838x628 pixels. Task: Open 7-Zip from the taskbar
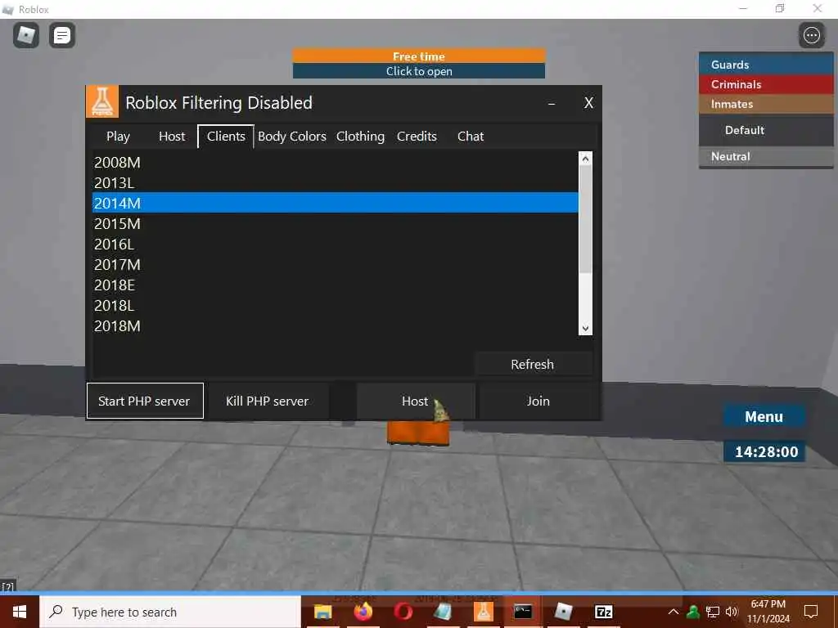pyautogui.click(x=603, y=612)
